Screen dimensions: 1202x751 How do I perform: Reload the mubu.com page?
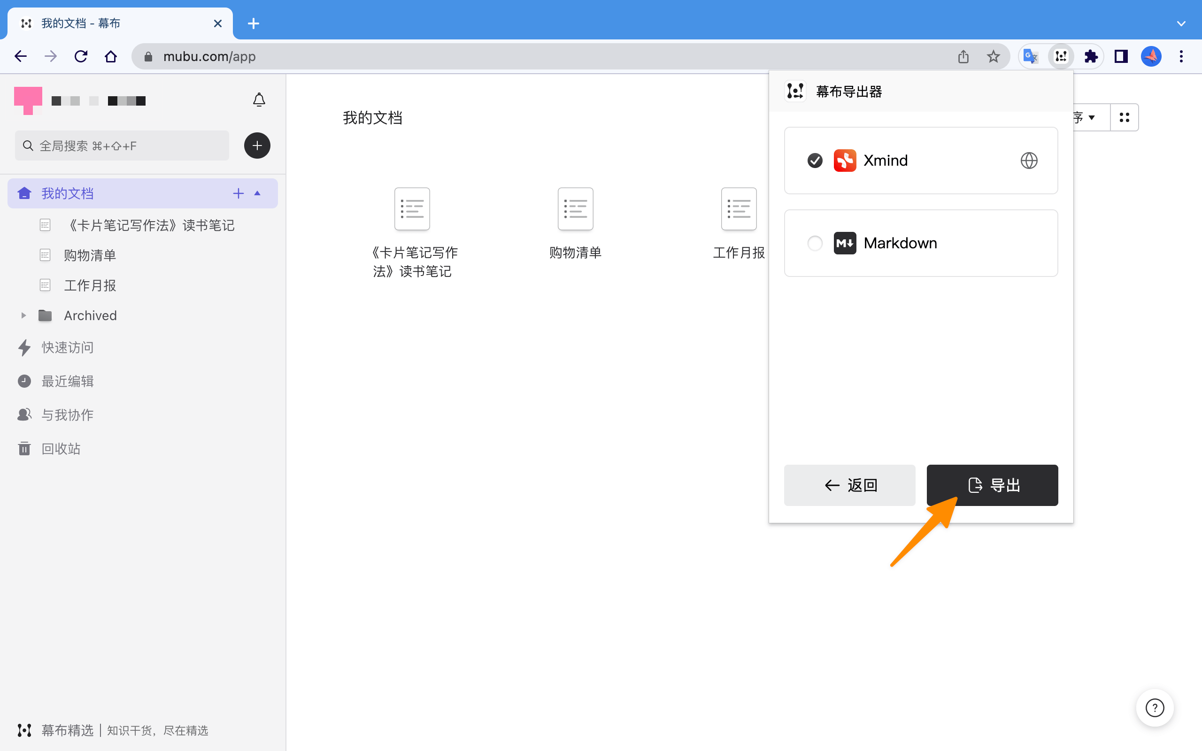pyautogui.click(x=80, y=56)
